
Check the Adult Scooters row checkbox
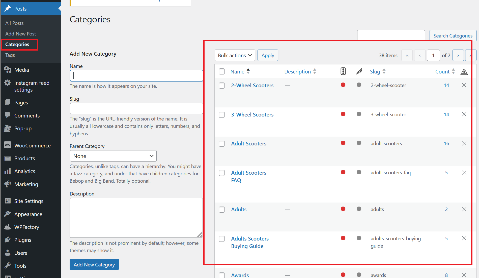tap(222, 144)
